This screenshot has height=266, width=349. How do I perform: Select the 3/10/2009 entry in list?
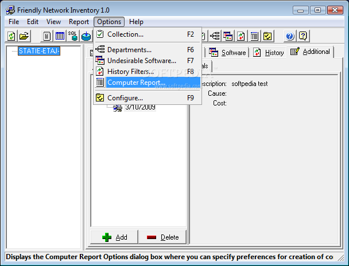point(140,107)
